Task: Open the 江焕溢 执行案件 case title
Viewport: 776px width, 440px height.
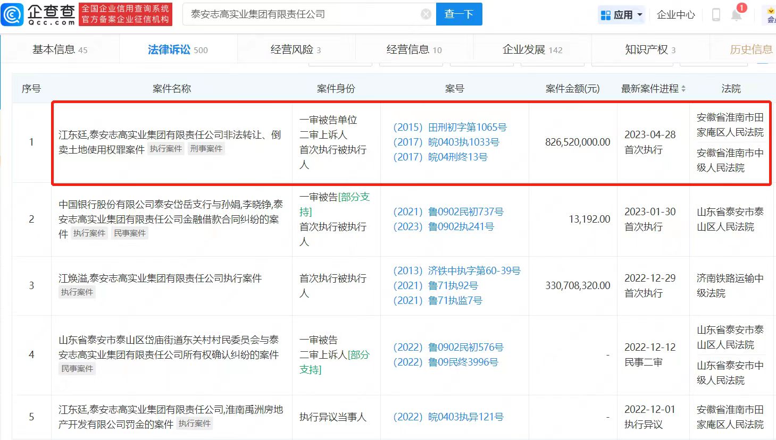Action: pyautogui.click(x=160, y=278)
